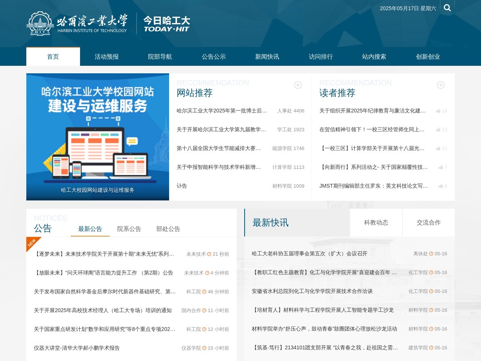481x361 pixels.
Task: Expand 网站推荐 with the plus icon
Action: 298,85
